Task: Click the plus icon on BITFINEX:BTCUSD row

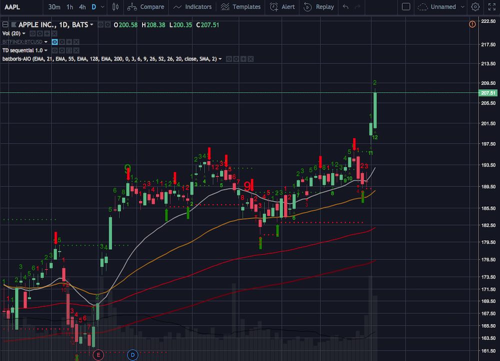Action: click(x=69, y=42)
